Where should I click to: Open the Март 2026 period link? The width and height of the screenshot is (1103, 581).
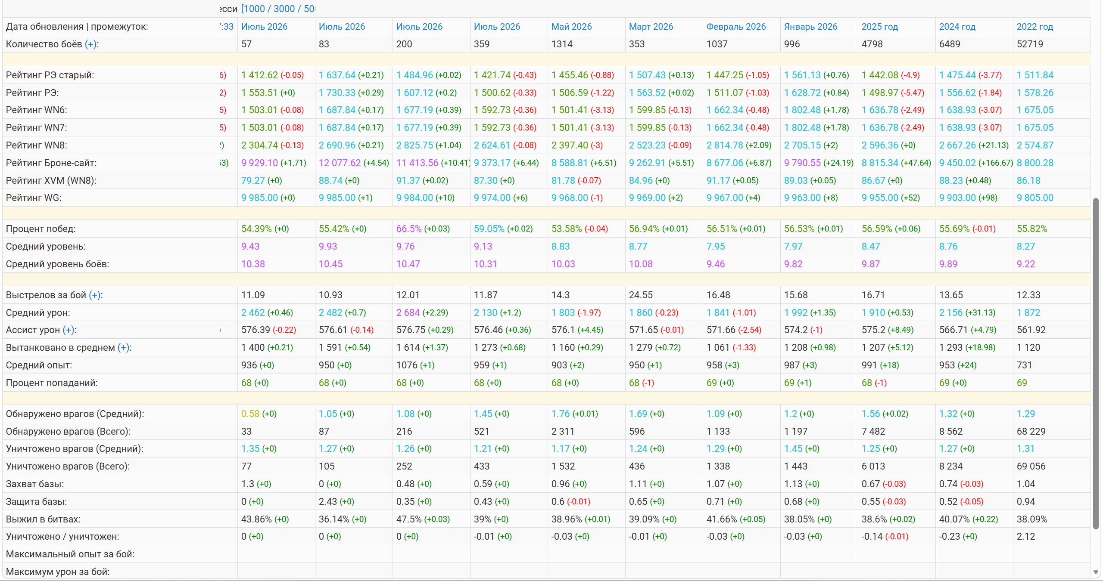click(x=651, y=26)
